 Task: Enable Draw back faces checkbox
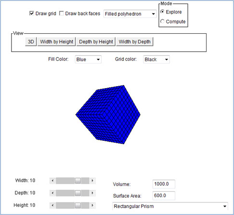point(62,13)
